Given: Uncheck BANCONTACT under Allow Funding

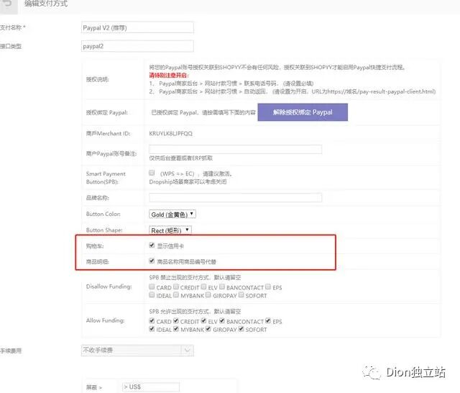Looking at the screenshot, I should point(222,321).
